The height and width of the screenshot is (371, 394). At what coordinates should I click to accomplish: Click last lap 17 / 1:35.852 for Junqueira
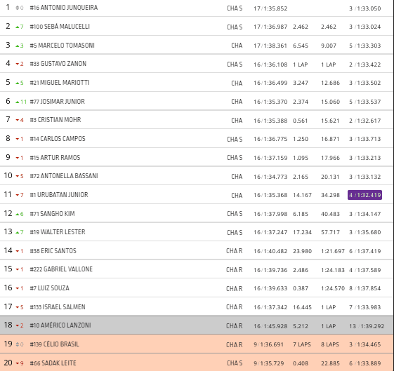[270, 8]
